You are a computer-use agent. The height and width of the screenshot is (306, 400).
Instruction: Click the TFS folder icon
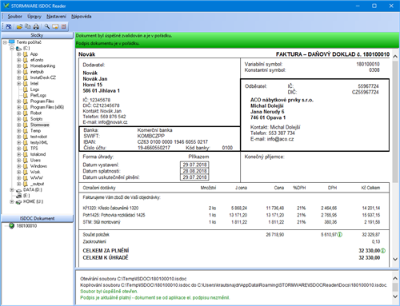click(x=26, y=149)
